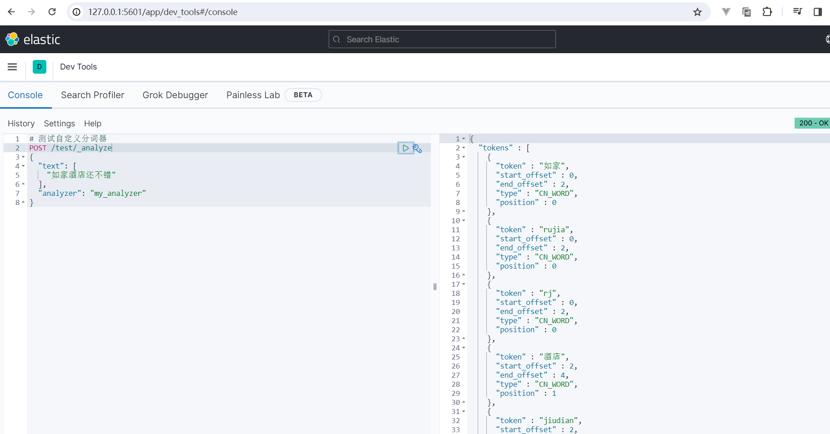Open the wrench request actions menu

[x=417, y=148]
